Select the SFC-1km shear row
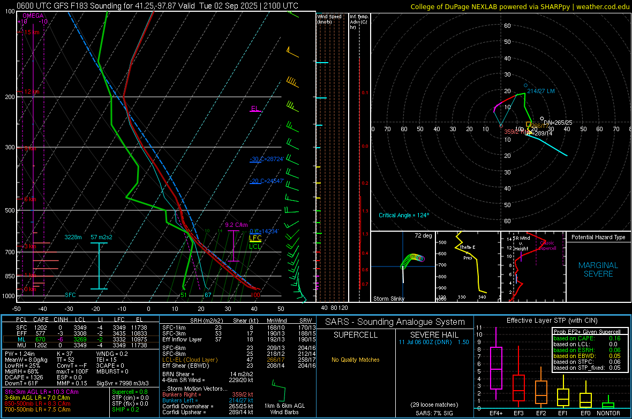 coord(239,327)
